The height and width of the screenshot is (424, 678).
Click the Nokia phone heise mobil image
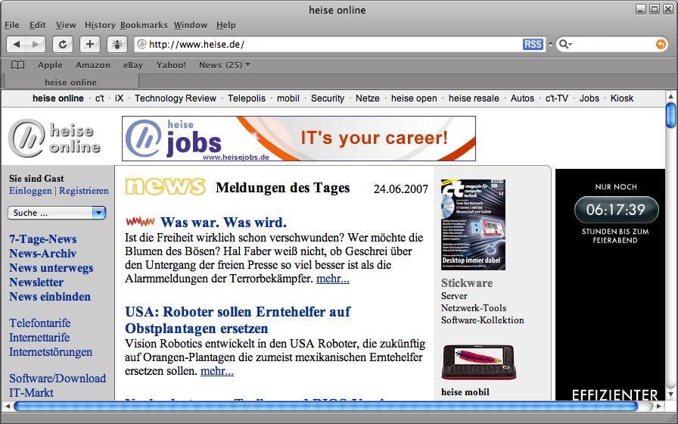[479, 362]
